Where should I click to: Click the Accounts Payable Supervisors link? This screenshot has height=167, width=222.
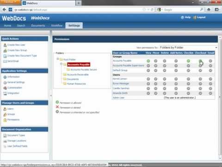pos(129,65)
